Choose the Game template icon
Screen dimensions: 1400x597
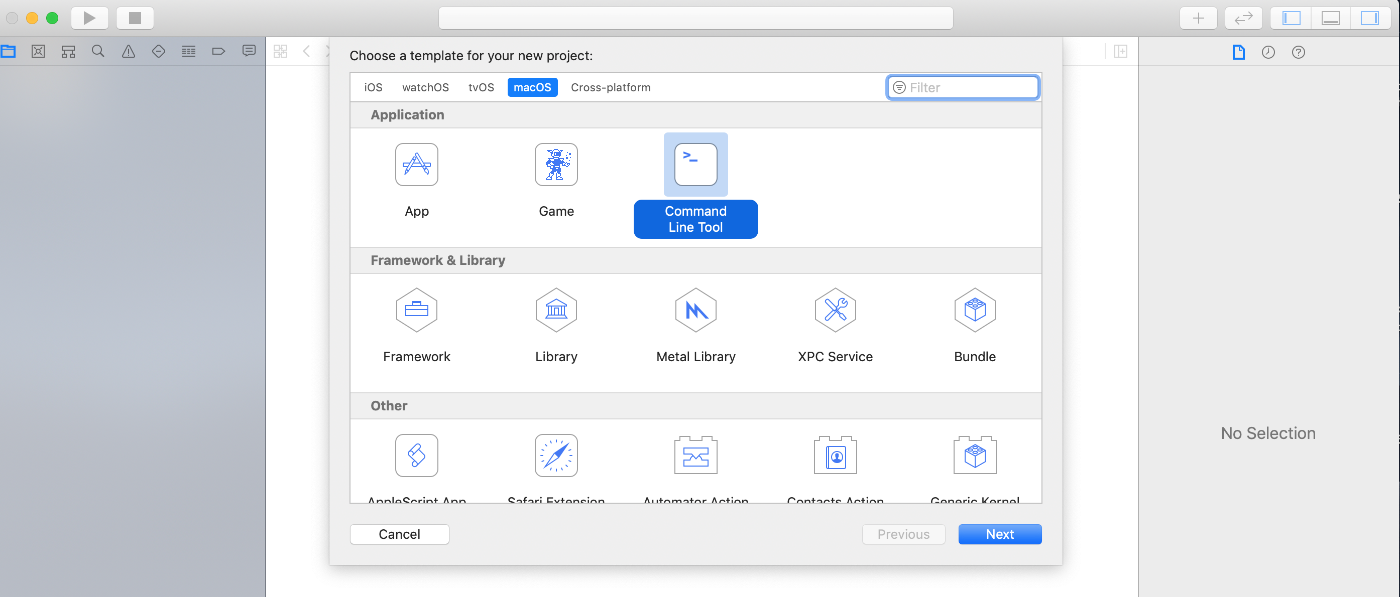point(555,165)
